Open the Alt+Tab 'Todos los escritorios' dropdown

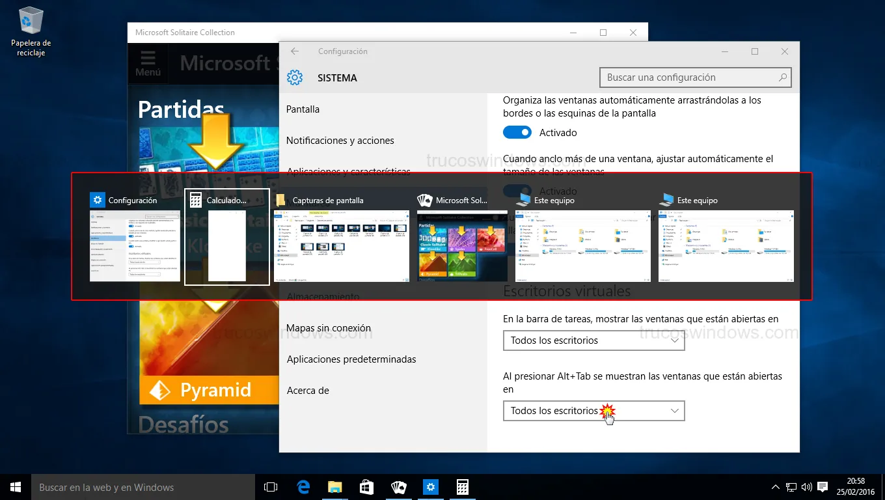593,411
